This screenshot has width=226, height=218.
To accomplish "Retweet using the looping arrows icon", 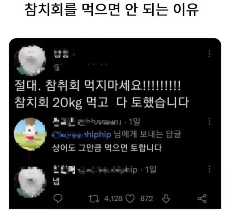I will click(x=94, y=199).
